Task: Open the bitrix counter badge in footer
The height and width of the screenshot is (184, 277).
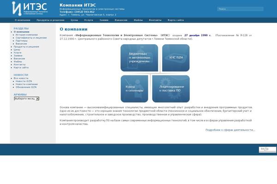Action: coord(267,149)
